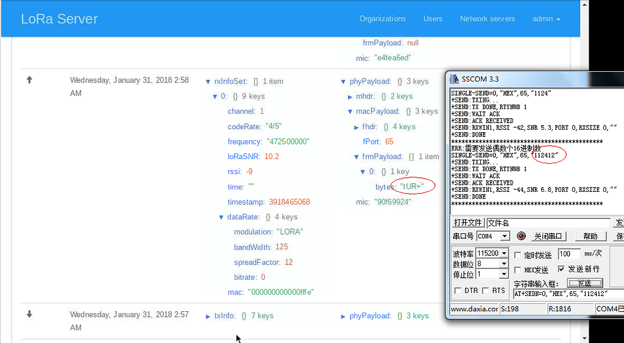The height and width of the screenshot is (343, 624).
Task: Click the S:198 sent counter in status bar
Action: (x=522, y=308)
